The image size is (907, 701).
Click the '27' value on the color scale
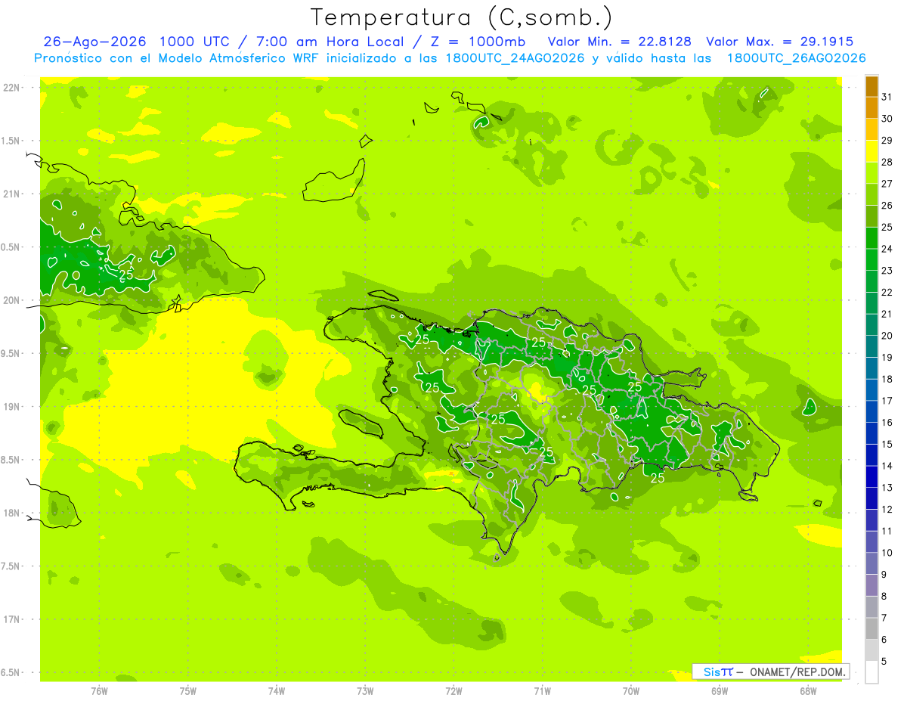click(887, 184)
